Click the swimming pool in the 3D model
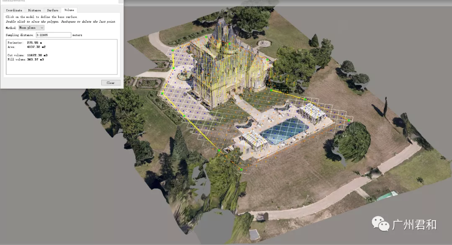452x245 pixels. [284, 131]
